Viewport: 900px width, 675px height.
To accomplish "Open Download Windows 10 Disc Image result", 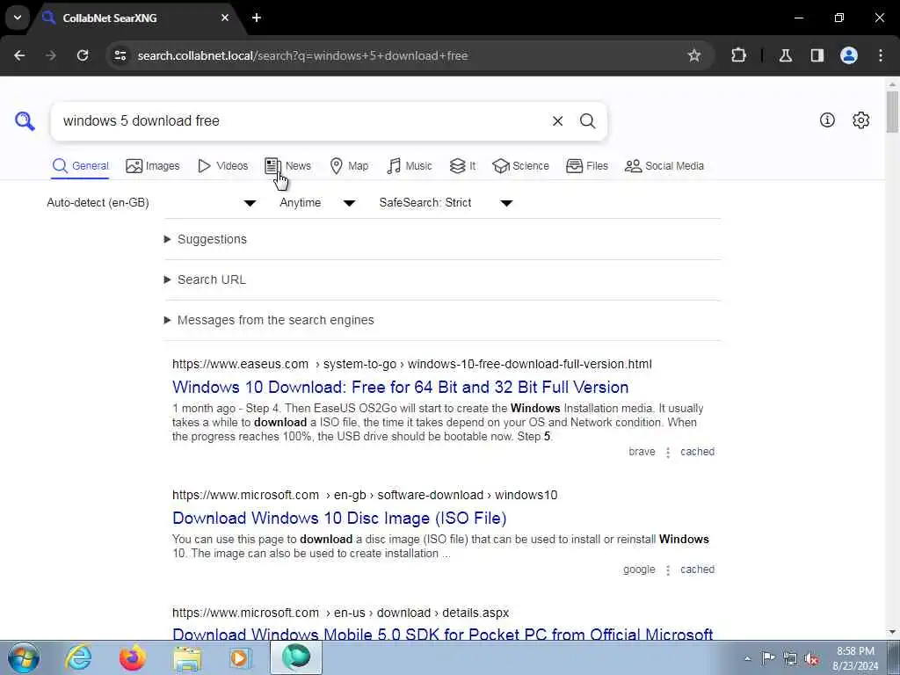I will coord(339,518).
